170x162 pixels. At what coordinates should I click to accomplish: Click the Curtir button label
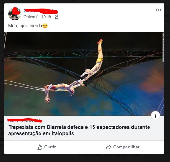(50, 147)
